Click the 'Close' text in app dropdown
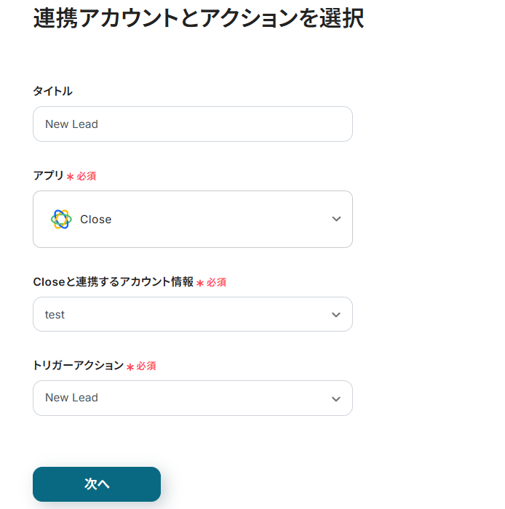The height and width of the screenshot is (509, 505). pos(95,220)
